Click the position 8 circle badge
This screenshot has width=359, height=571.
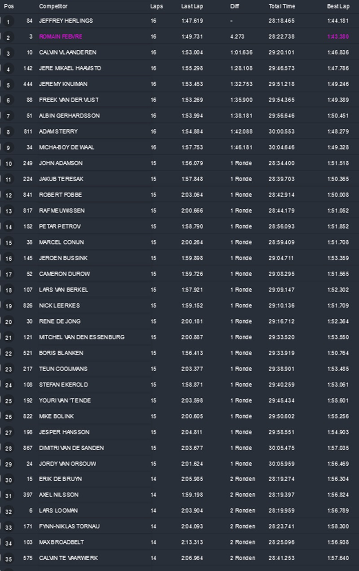9,132
